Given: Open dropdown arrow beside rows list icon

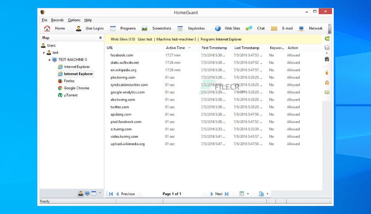Looking at the screenshot, I should click(x=248, y=194).
